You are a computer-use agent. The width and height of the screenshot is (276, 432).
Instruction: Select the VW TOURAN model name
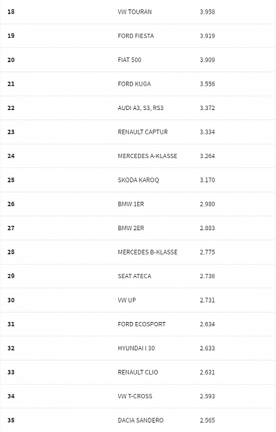click(135, 12)
